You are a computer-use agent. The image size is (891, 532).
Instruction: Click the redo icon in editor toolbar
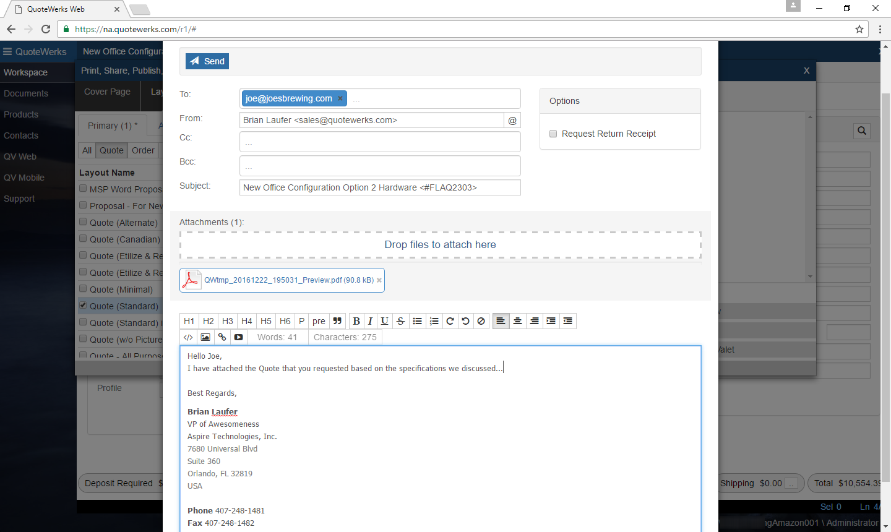pos(450,321)
